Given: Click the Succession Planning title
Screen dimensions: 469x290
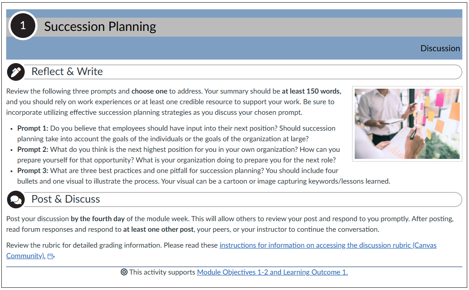Looking at the screenshot, I should (100, 27).
